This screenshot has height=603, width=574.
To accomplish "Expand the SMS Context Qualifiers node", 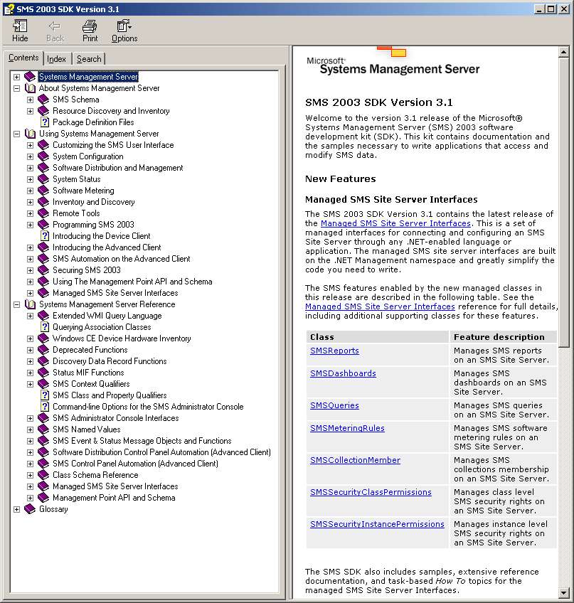I will 30,384.
